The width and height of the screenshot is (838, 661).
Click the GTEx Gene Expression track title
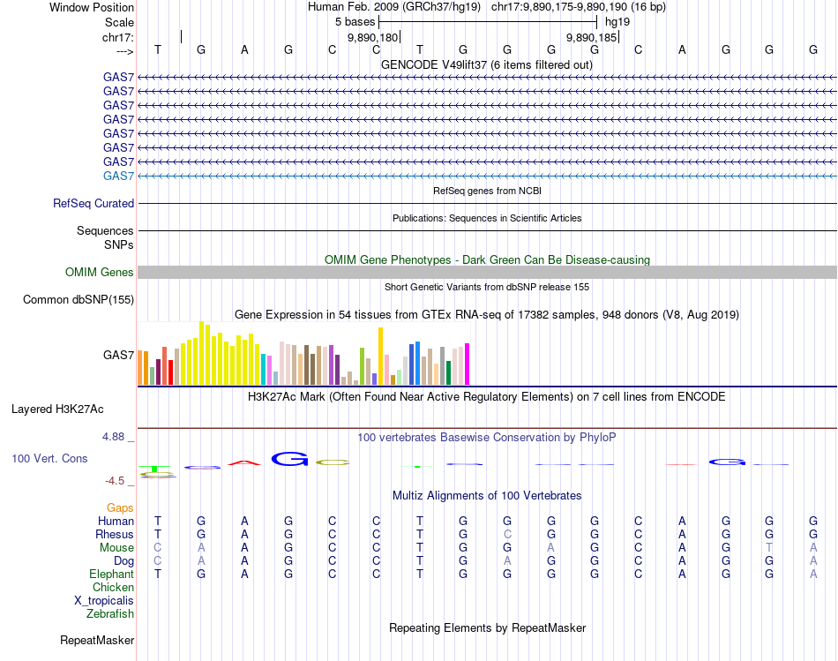[x=486, y=314]
